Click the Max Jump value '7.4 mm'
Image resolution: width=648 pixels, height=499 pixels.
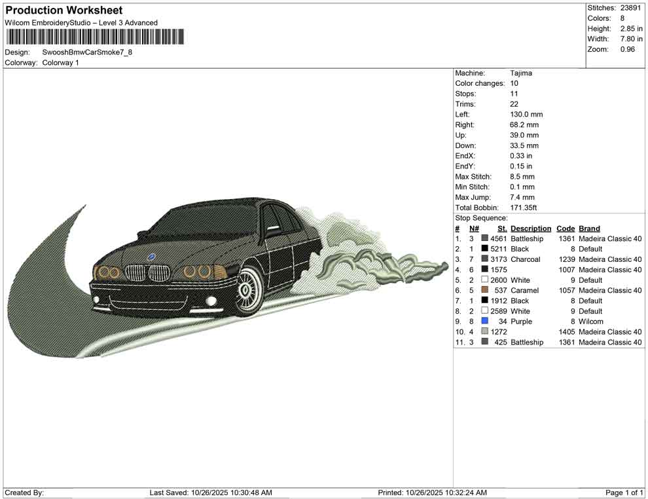click(522, 197)
